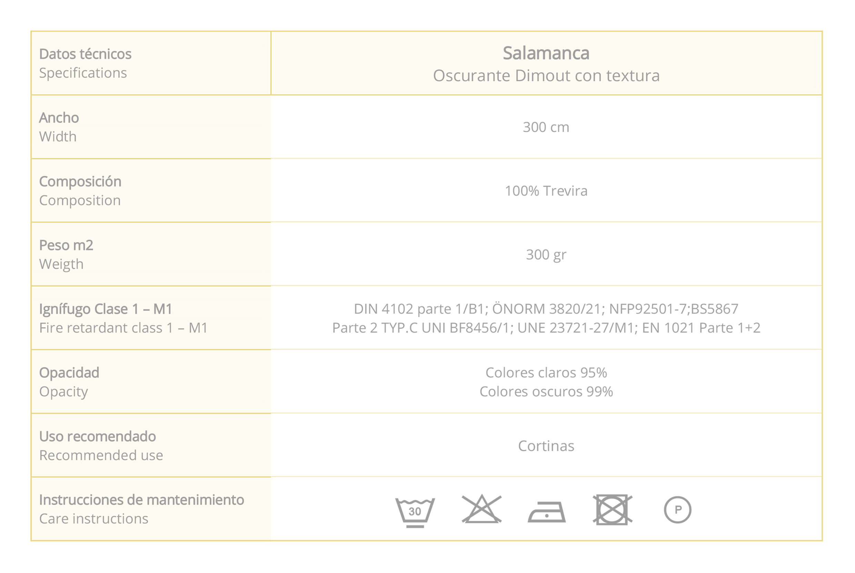
Task: Select Colores claros 95% text
Action: pyautogui.click(x=546, y=373)
